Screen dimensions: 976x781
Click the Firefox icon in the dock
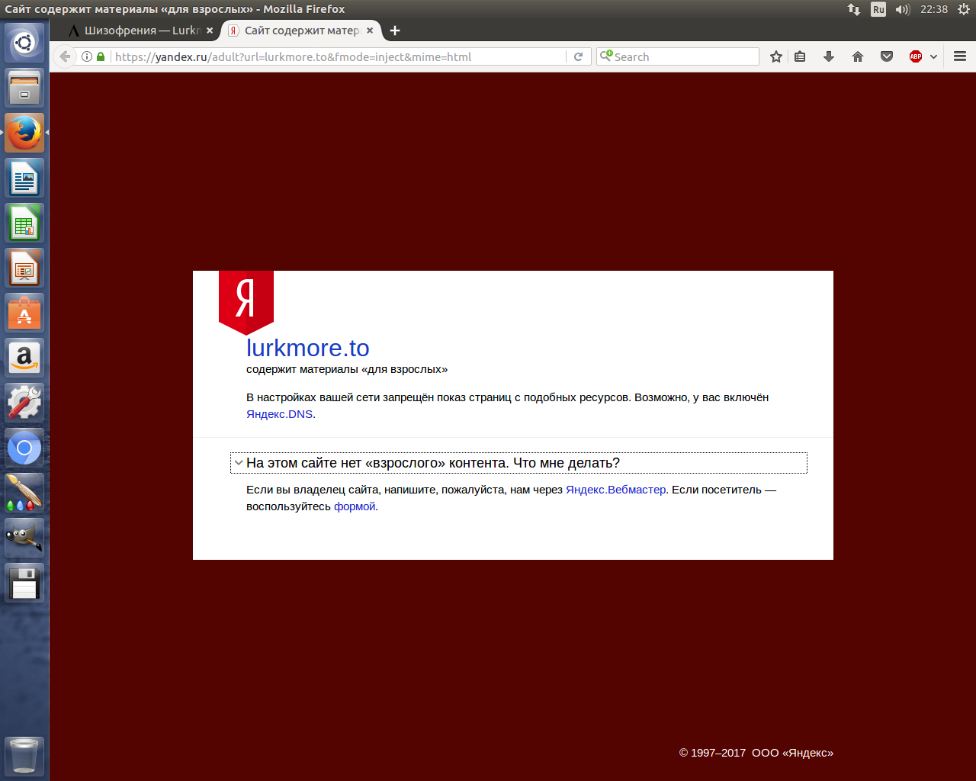pyautogui.click(x=24, y=133)
